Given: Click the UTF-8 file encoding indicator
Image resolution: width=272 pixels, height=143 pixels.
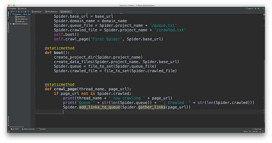Looking at the screenshot, I should [255, 132].
